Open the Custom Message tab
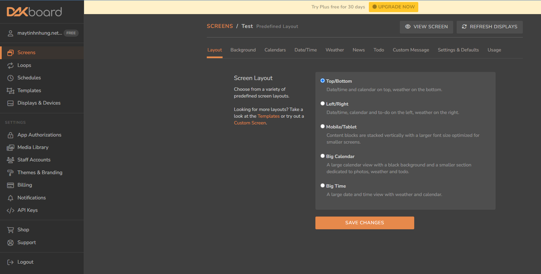 411,50
